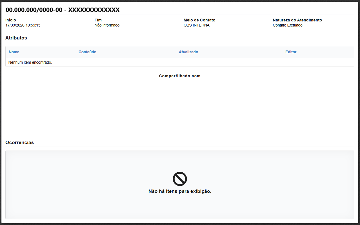
Task: Sort attributes by Atualizado column
Action: [x=188, y=52]
